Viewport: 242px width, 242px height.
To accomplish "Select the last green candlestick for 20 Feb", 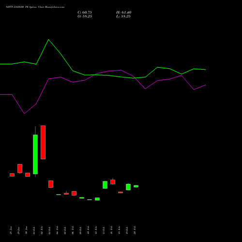I will (x=136, y=186).
